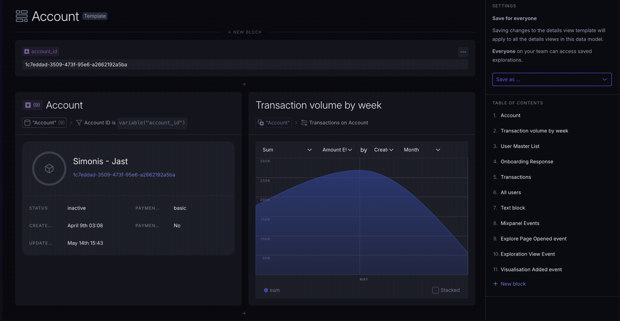Click the relation icon beside Transactions on Account
Viewport: 620px width, 321px height.
click(x=303, y=122)
